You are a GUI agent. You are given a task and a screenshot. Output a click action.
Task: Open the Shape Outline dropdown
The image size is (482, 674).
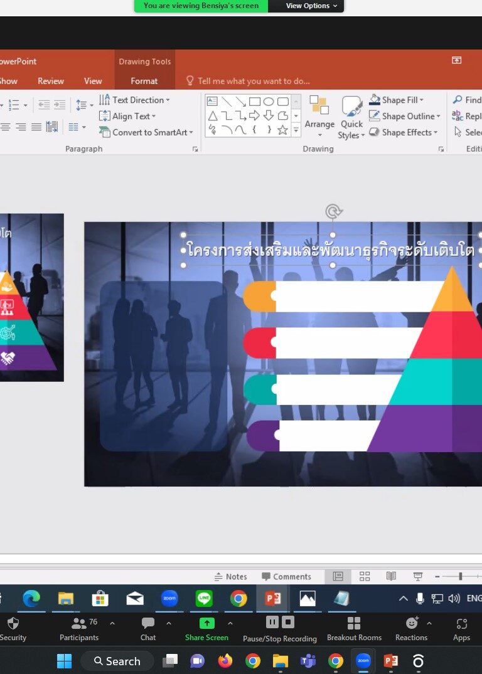coord(405,116)
